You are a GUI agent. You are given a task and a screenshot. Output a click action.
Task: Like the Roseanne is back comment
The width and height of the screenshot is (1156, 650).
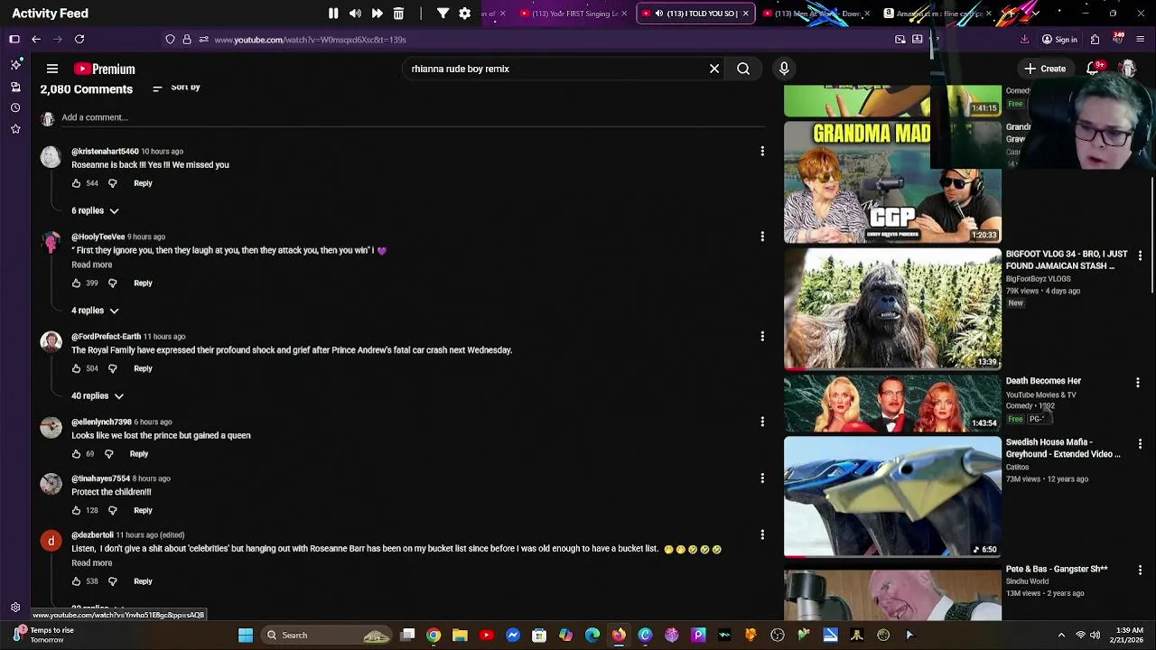76,183
